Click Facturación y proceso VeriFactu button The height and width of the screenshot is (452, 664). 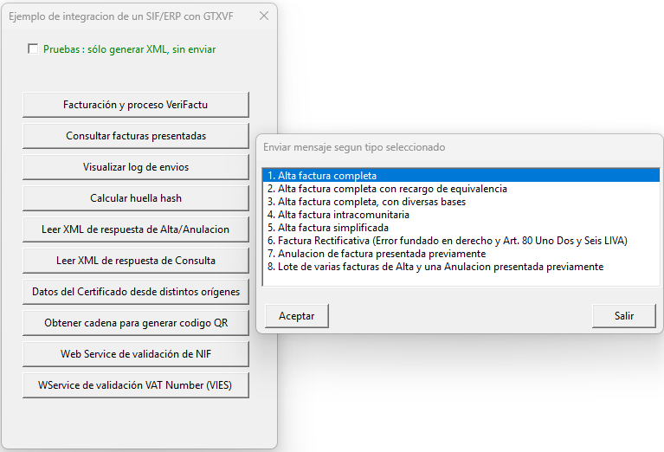click(135, 105)
